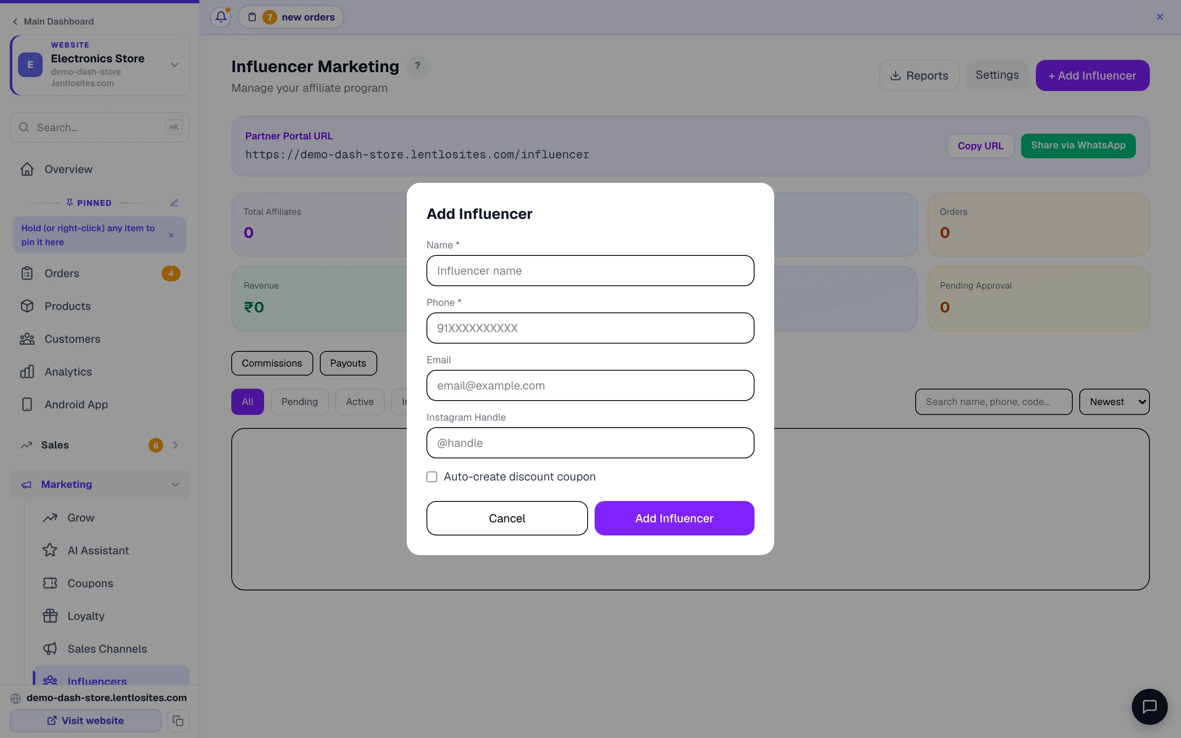The width and height of the screenshot is (1181, 738).
Task: Click the Overview home icon
Action: [x=27, y=169]
